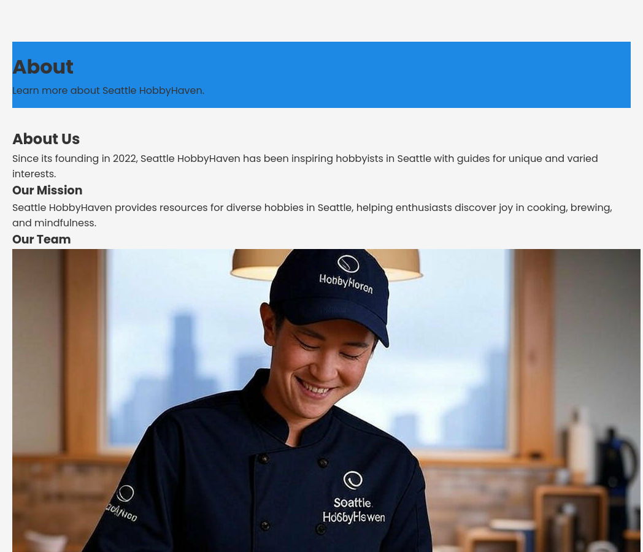Click the 'Learn more about Seattle HobbyHaven' subtitle
This screenshot has width=643, height=552.
(108, 91)
